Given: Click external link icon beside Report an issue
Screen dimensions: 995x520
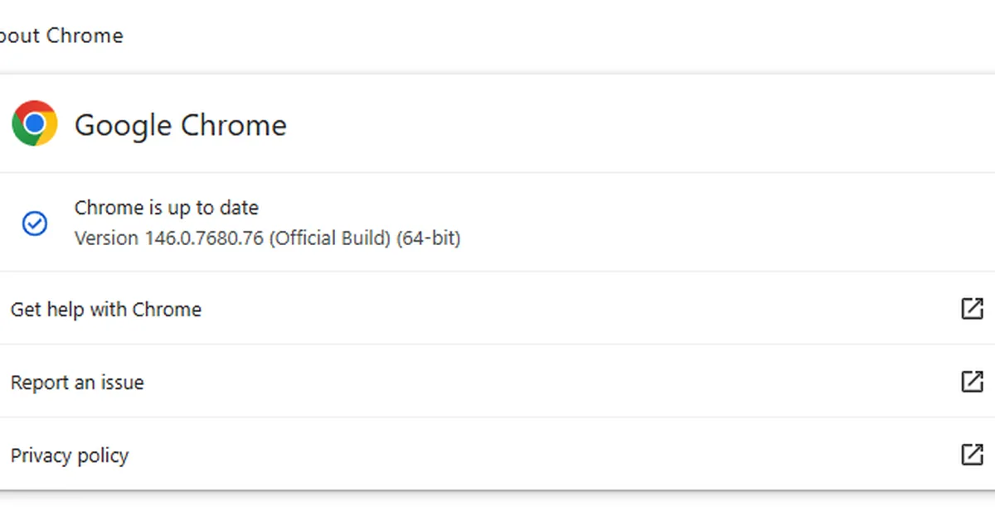Looking at the screenshot, I should (x=972, y=382).
